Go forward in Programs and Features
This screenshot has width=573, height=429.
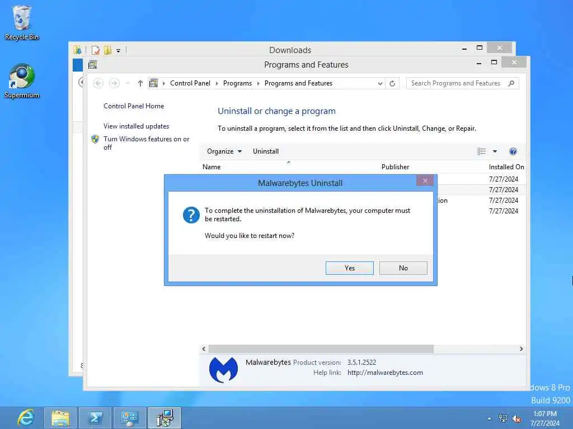[x=114, y=83]
